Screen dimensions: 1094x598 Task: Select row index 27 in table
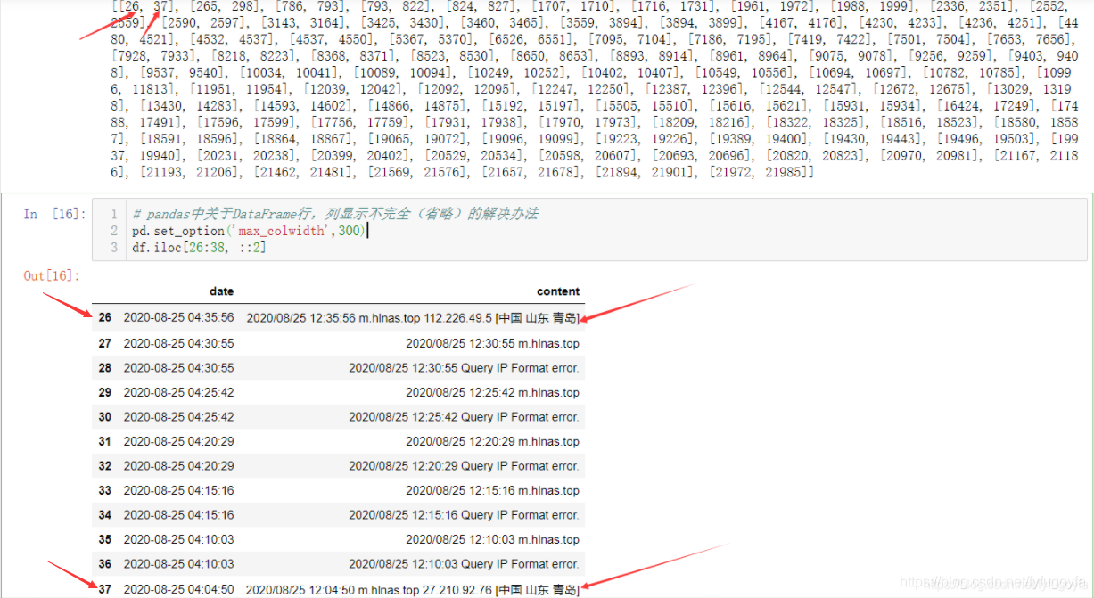pos(105,343)
